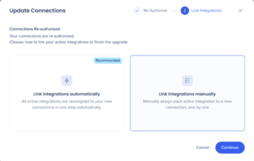
Task: Click the Recommended badge
Action: coord(108,61)
